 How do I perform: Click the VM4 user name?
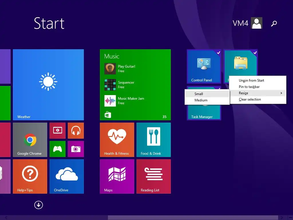[x=240, y=23]
